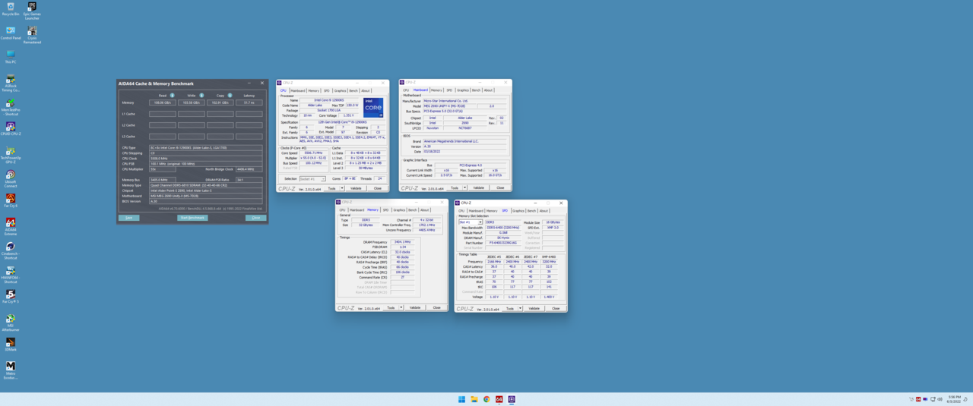
Task: Open the Windows Start menu
Action: (x=461, y=399)
